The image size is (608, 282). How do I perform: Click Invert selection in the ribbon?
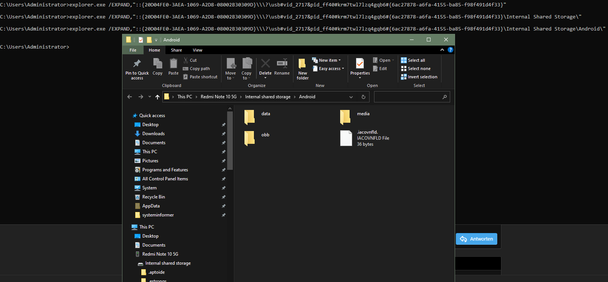[x=419, y=77]
